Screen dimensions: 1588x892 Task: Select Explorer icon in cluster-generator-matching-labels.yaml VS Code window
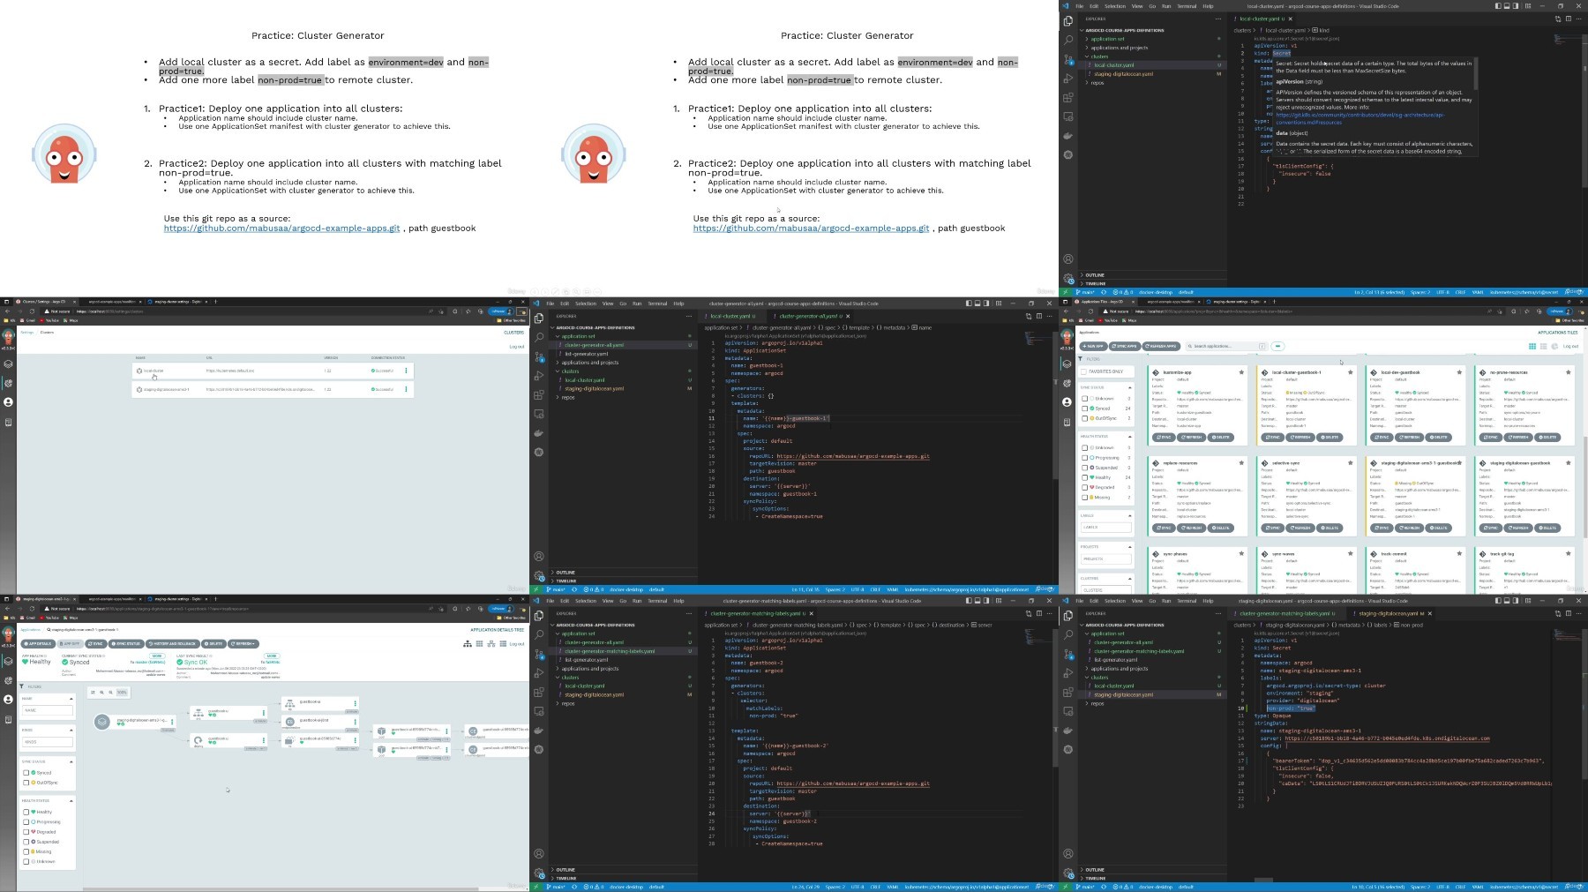click(x=539, y=615)
